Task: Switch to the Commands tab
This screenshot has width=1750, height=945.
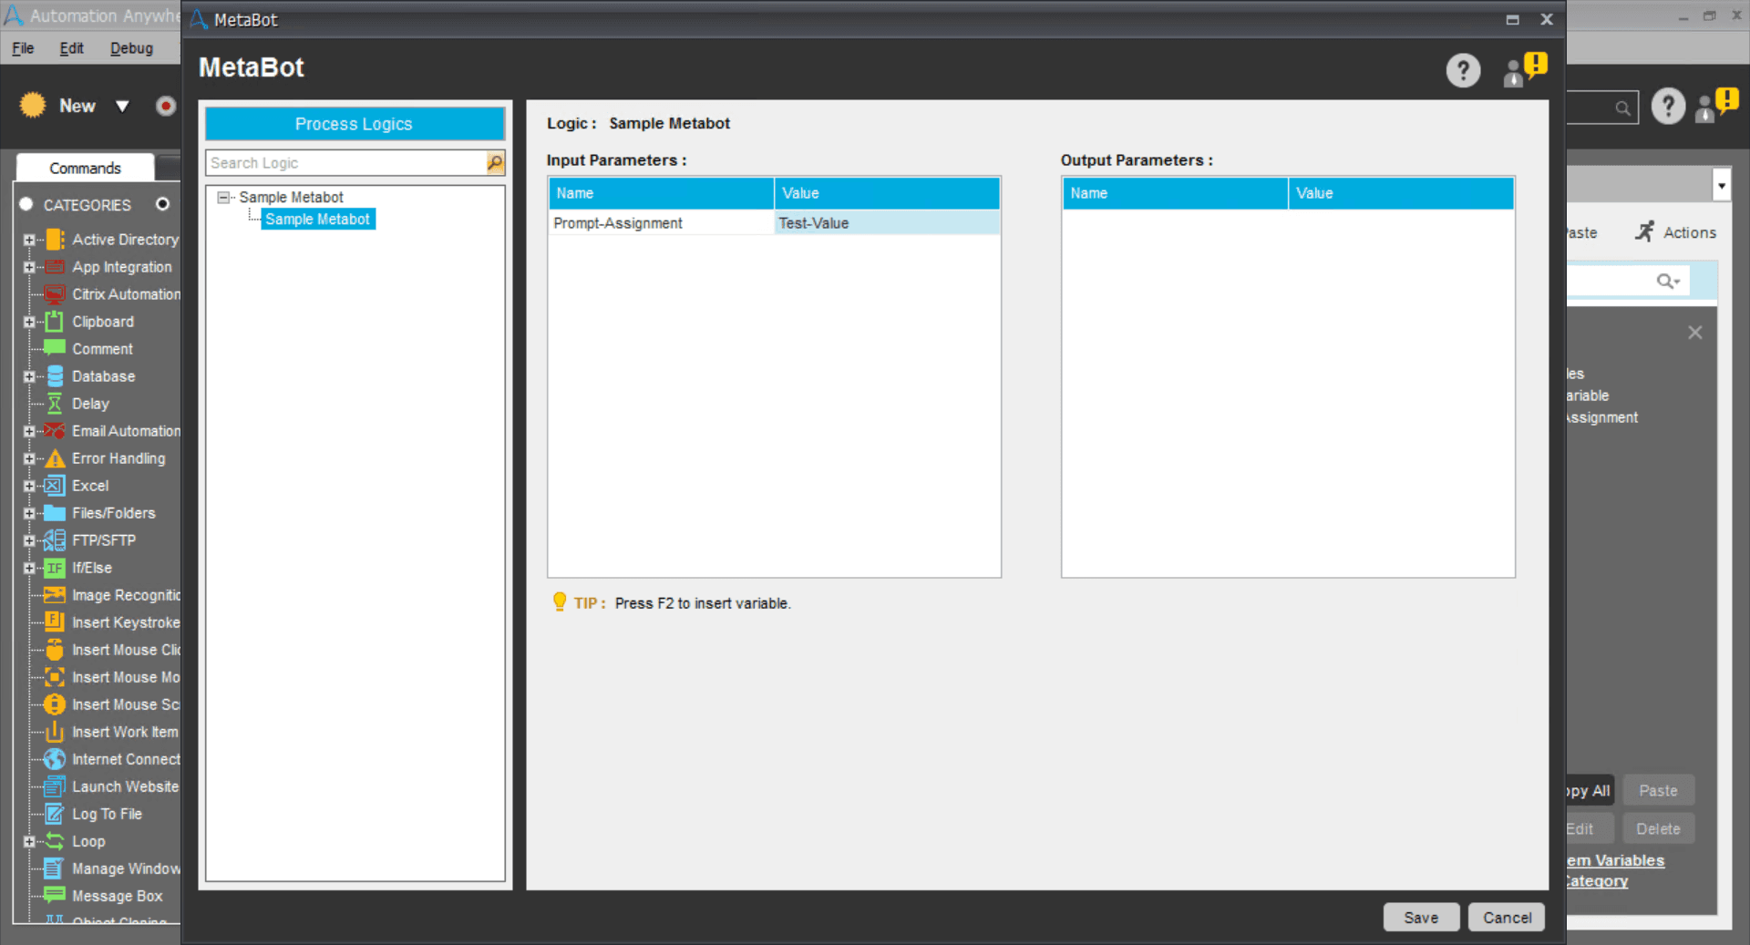Action: 85,168
